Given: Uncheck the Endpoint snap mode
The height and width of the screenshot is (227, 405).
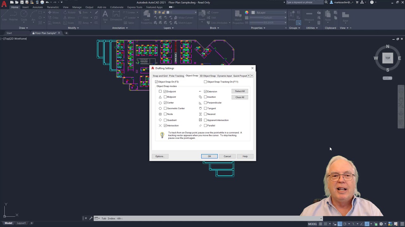Looking at the screenshot, I should (x=165, y=91).
